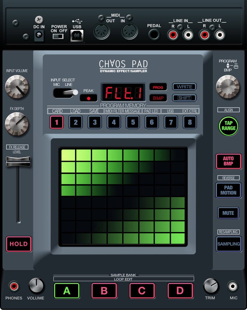Toggle the PROG indicator button
The image size is (247, 310).
tap(158, 87)
